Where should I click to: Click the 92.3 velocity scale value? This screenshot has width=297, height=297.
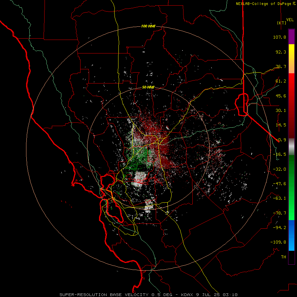tap(281, 52)
